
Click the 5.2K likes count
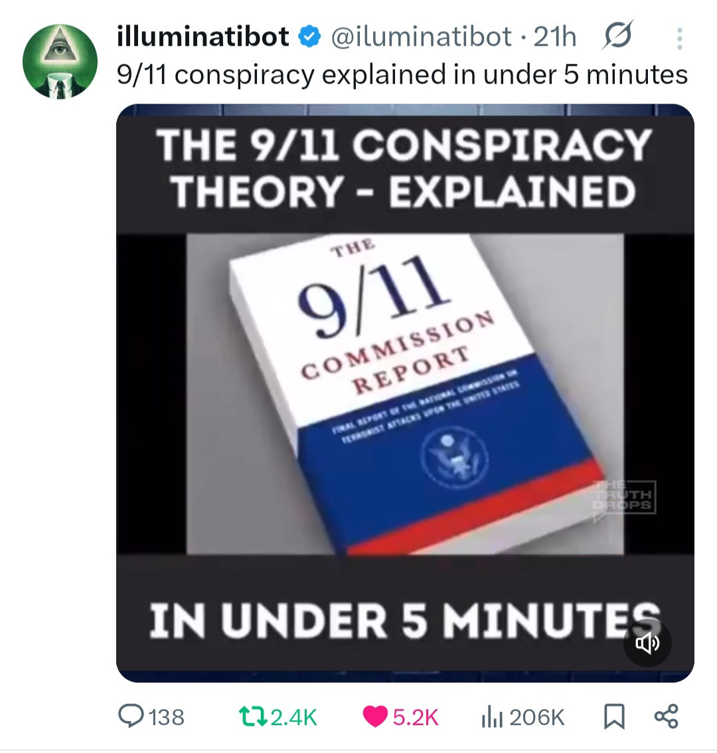pos(416,718)
